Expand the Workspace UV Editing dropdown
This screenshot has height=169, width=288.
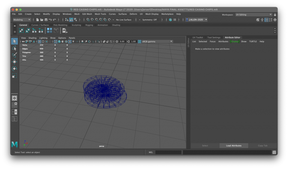click(x=254, y=15)
